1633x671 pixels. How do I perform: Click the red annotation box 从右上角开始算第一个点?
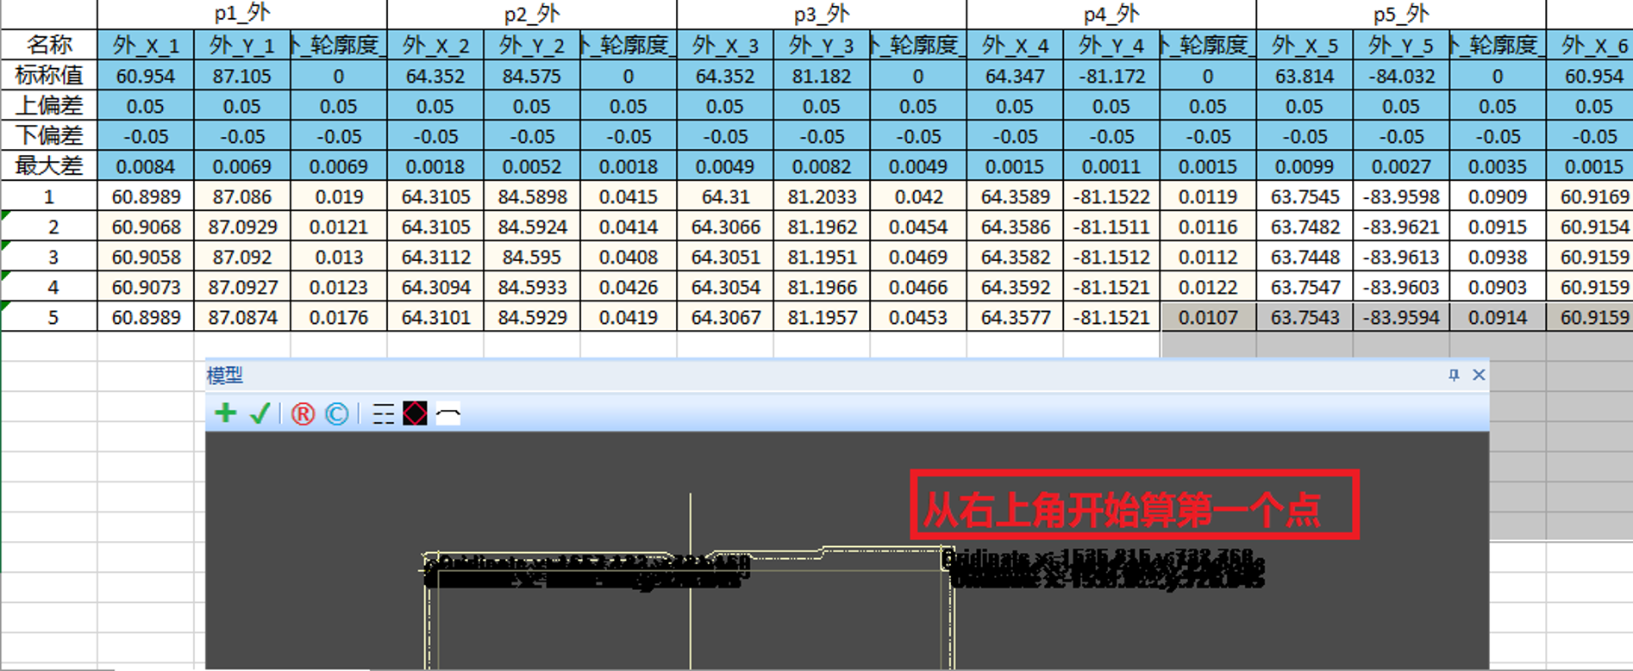pyautogui.click(x=1135, y=506)
